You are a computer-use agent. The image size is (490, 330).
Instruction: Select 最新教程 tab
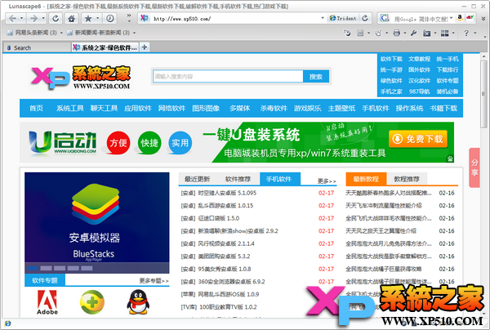[366, 179]
